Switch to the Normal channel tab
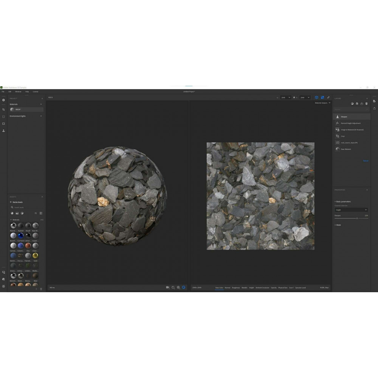The width and height of the screenshot is (378, 378). [x=228, y=288]
